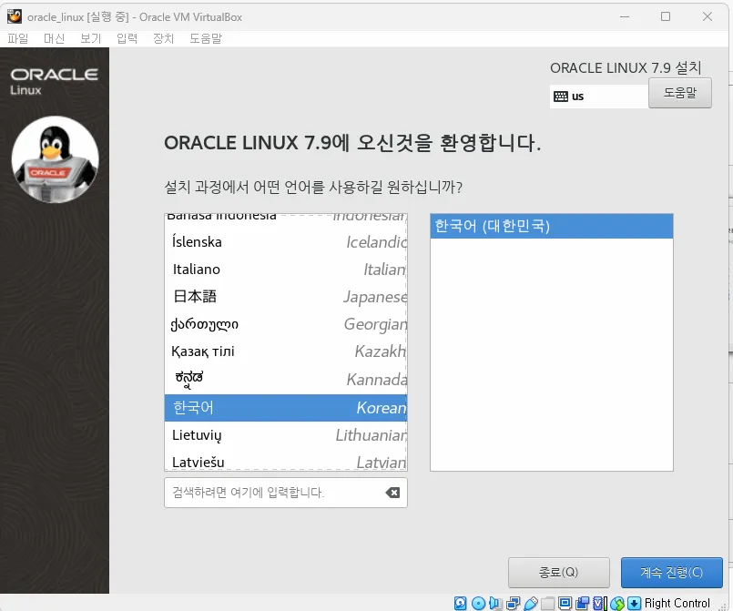Click the Right Control host key label
The width and height of the screenshot is (733, 611).
677,603
